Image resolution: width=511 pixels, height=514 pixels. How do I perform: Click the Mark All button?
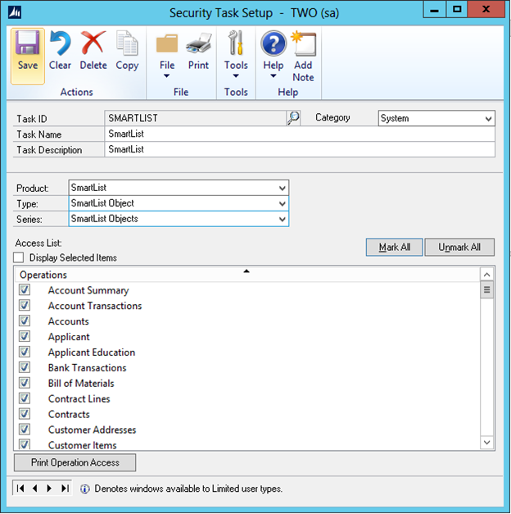(395, 248)
